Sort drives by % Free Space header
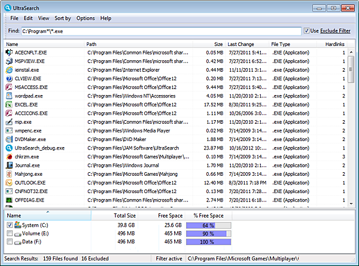The height and width of the screenshot is (266, 359). pyautogui.click(x=208, y=215)
